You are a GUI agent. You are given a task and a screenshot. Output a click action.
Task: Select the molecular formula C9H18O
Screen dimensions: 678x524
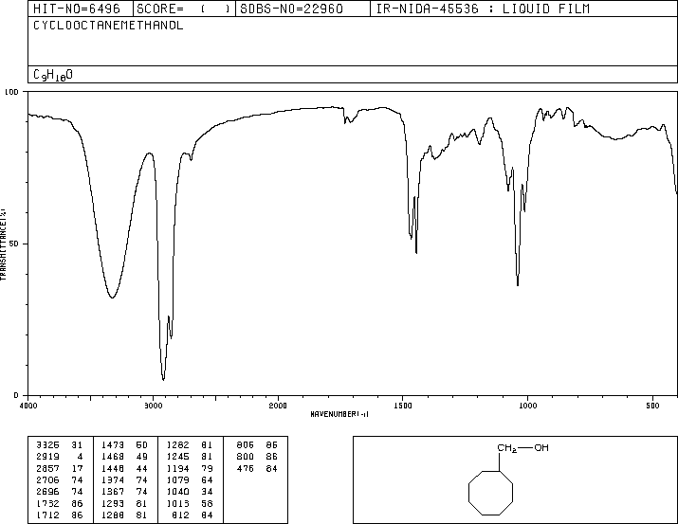(53, 75)
